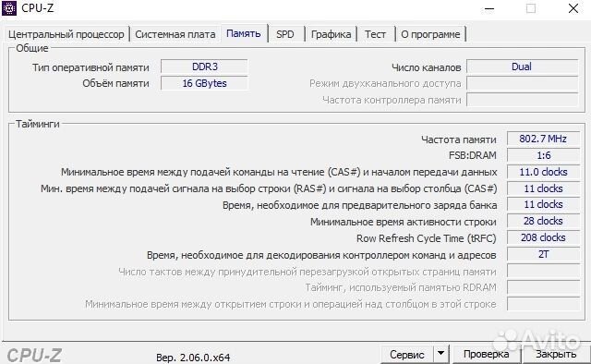Click the Row Refresh Cycle Time (tRFC) label
This screenshot has height=364, width=591.
[x=427, y=238]
